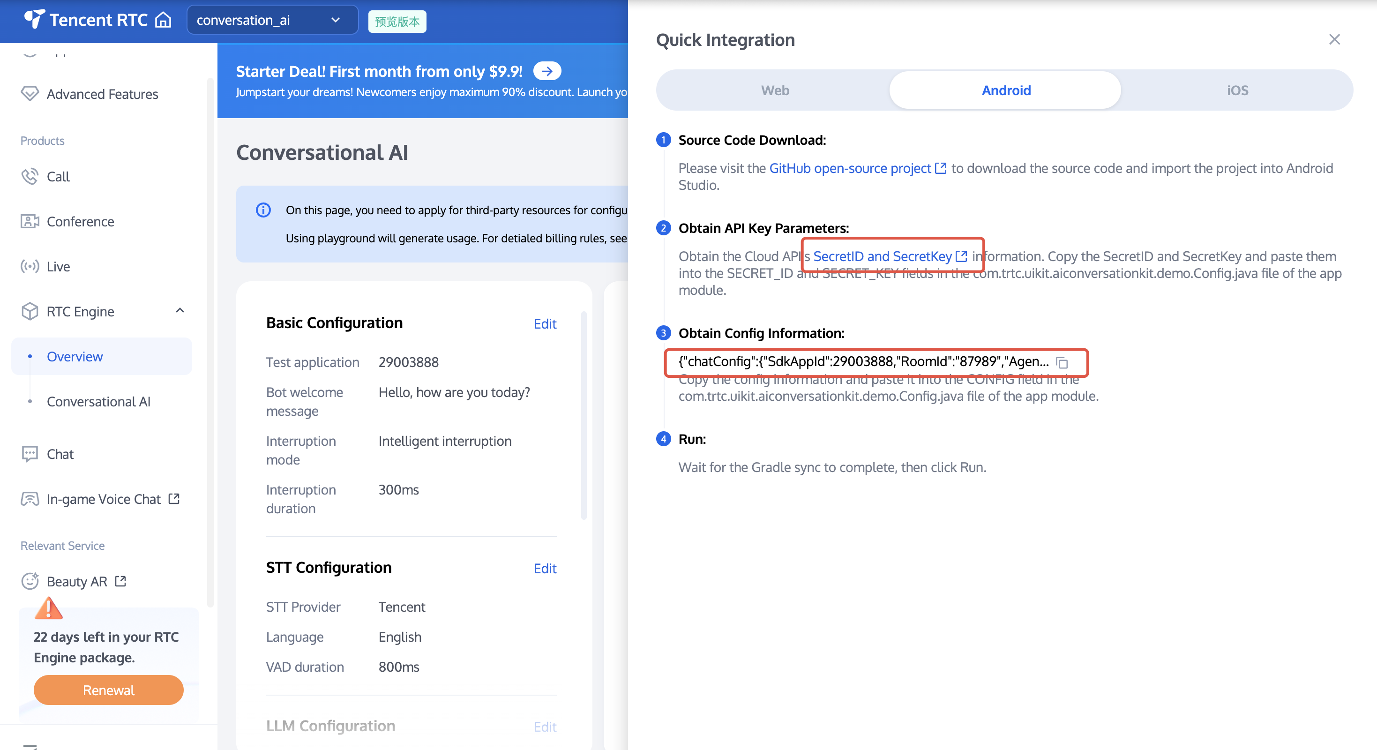Open the Chat sidebar item
The width and height of the screenshot is (1377, 750).
point(60,454)
